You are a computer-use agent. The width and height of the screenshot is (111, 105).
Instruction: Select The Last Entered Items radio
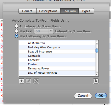pos(16,31)
